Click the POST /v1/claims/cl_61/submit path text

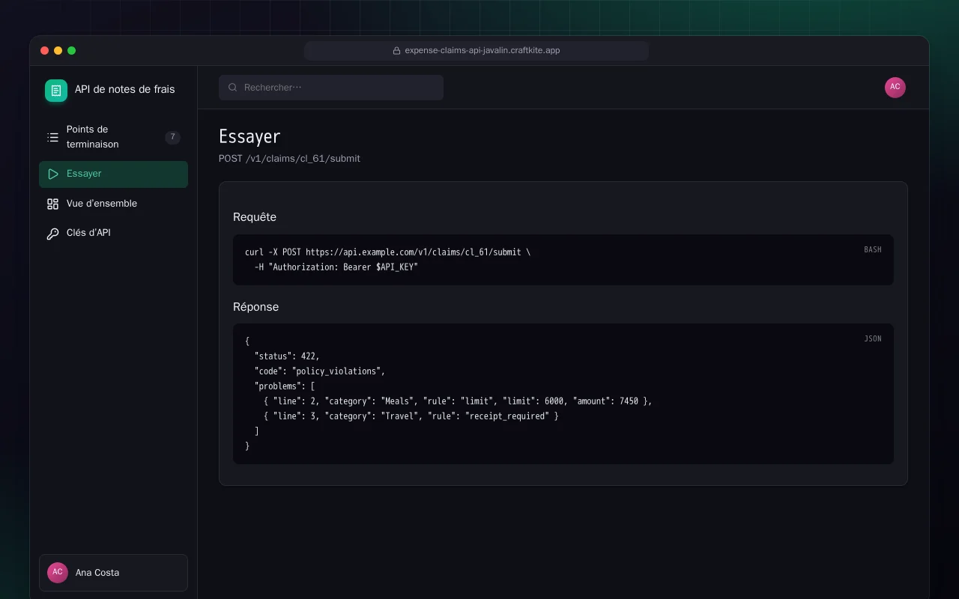click(289, 159)
